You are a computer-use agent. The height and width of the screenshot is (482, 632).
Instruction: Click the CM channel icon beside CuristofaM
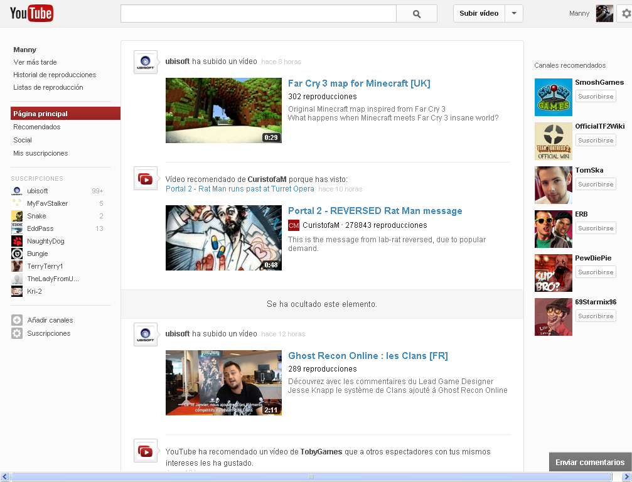tap(294, 225)
